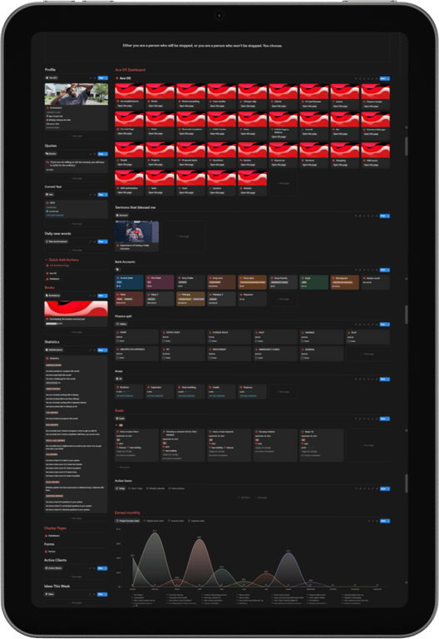Tick the OFFICE DUES check box
Screen dimensions: 439x639
coord(164,340)
